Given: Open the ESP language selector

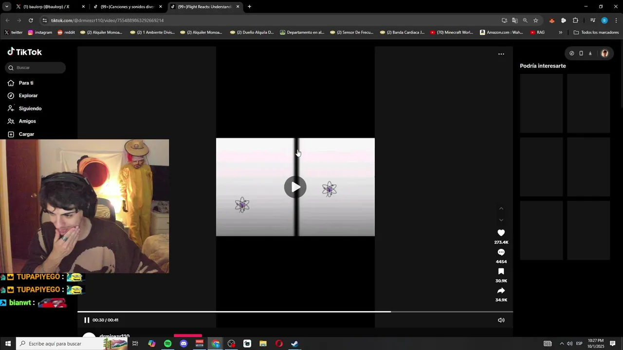Looking at the screenshot, I should pos(579,344).
